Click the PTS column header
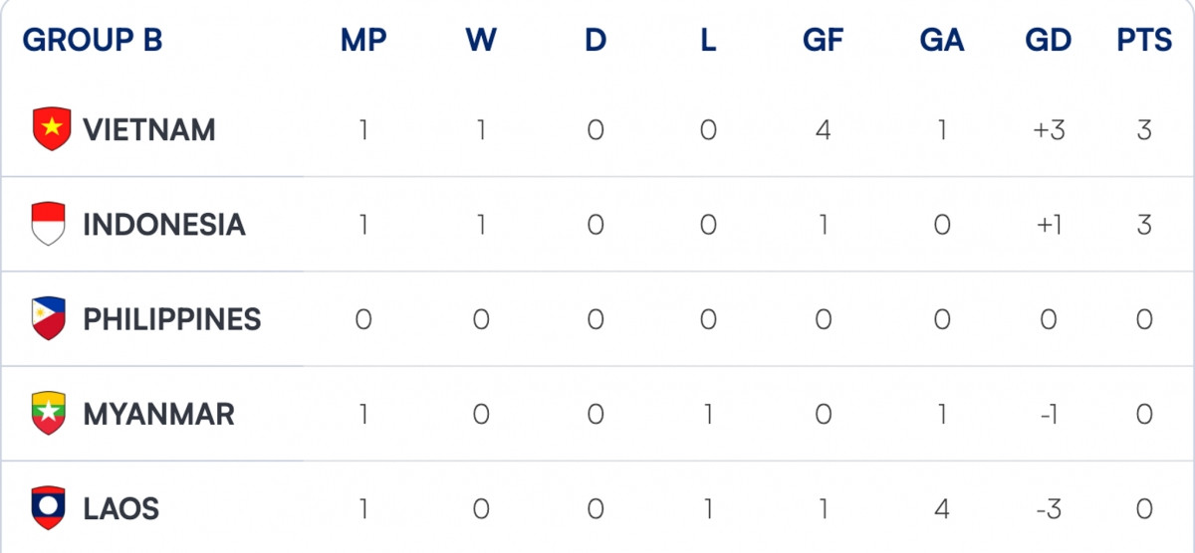This screenshot has width=1195, height=553. click(1144, 41)
